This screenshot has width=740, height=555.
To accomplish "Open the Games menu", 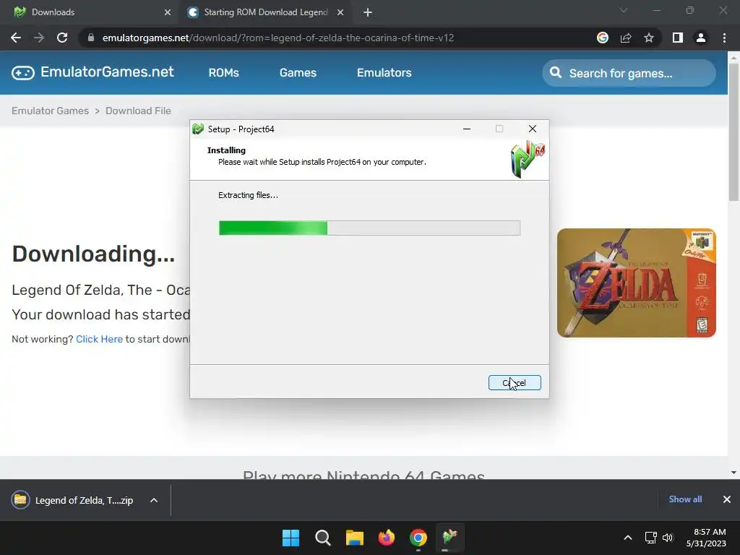I will [x=298, y=73].
